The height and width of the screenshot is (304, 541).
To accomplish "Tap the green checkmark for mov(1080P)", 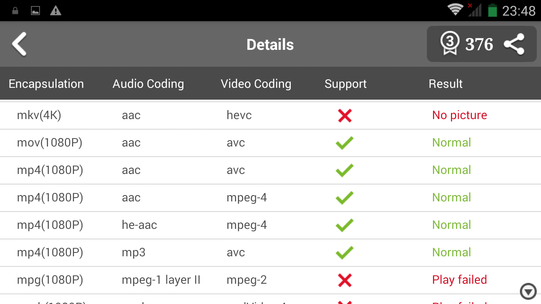I will pyautogui.click(x=344, y=143).
